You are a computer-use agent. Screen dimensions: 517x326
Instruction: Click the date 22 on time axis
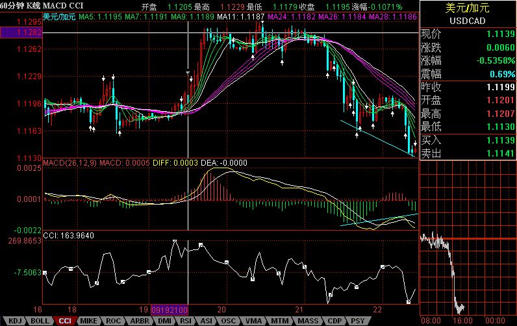point(377,310)
